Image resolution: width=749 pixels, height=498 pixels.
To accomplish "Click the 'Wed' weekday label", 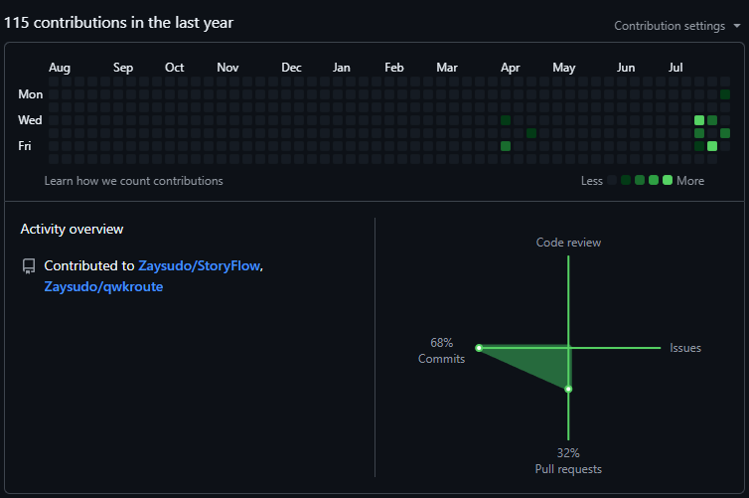I will 30,120.
